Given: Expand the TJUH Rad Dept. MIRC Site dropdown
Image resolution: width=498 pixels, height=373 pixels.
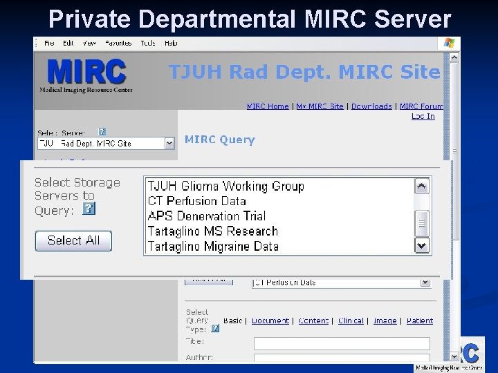Looking at the screenshot, I should [x=169, y=144].
